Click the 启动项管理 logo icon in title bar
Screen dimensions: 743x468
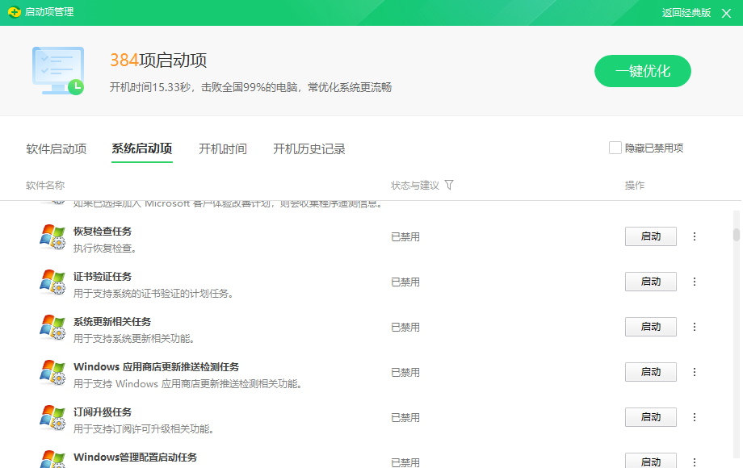coord(14,12)
